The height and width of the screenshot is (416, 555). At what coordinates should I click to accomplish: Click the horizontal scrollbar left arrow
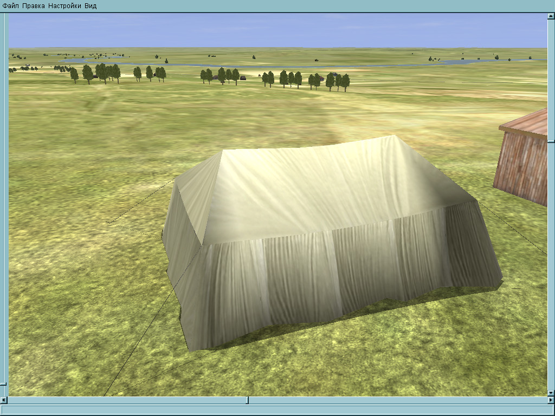4,400
